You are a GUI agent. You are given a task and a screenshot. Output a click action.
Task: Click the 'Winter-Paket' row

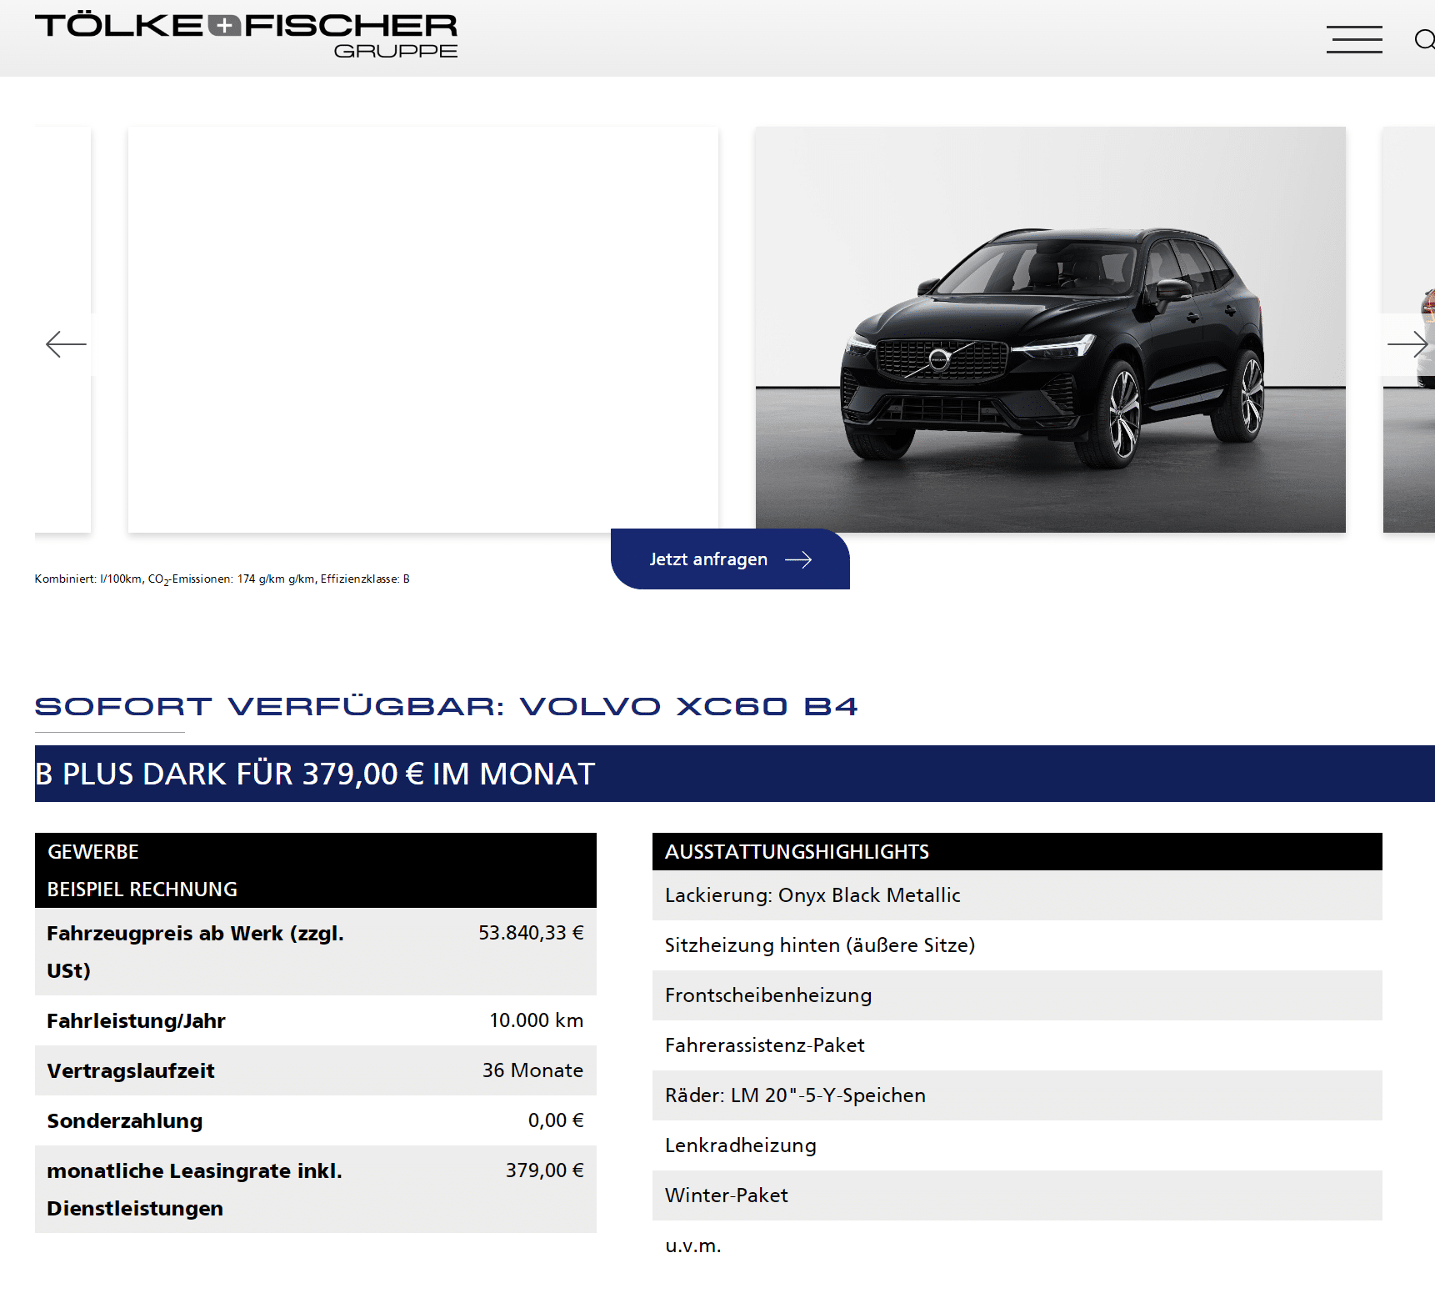pos(1017,1195)
